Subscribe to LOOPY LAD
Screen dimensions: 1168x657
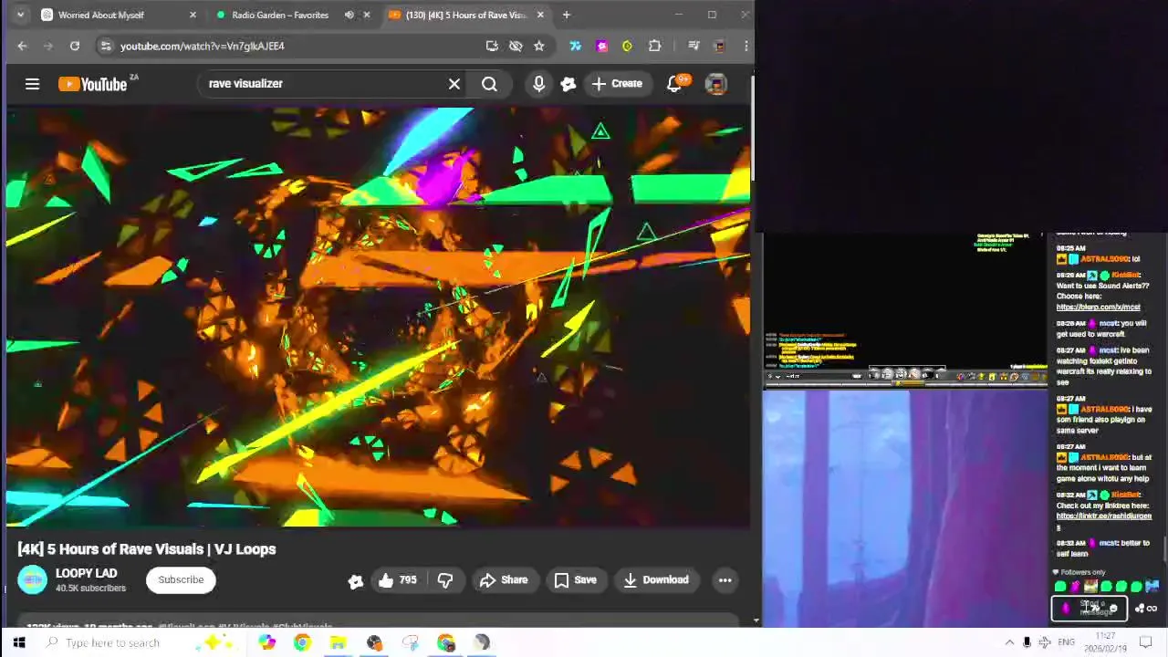[x=181, y=579]
